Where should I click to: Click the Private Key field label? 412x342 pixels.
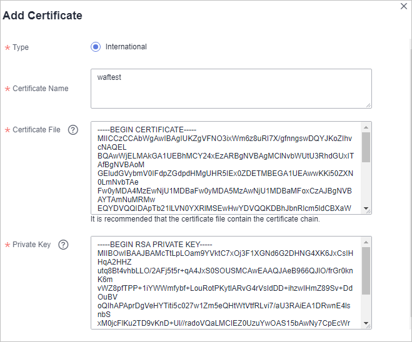click(x=31, y=245)
